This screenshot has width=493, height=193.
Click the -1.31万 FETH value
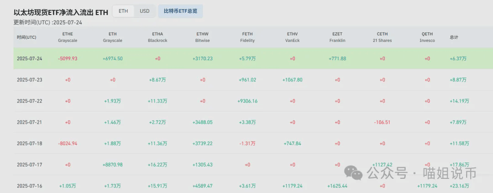[247, 143]
